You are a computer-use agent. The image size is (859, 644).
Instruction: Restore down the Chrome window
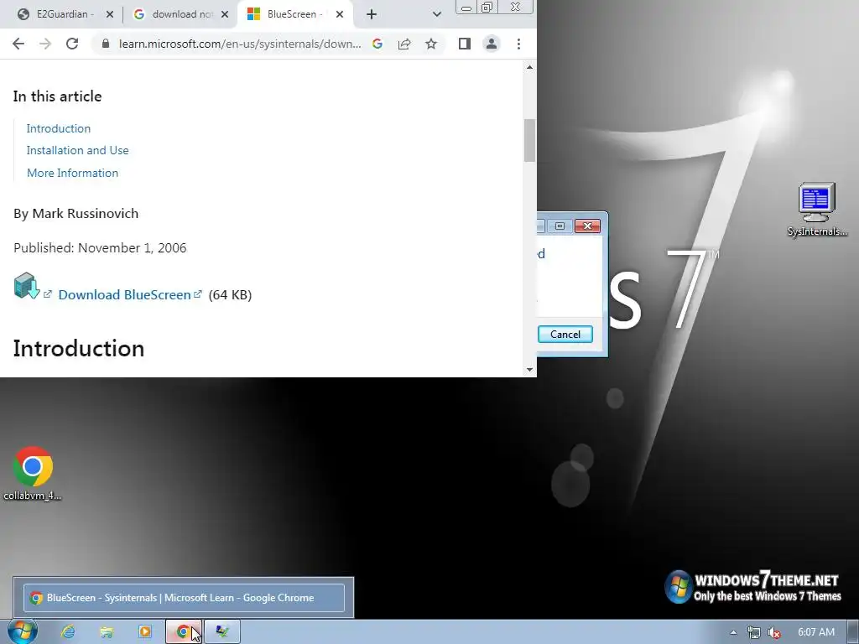click(487, 7)
